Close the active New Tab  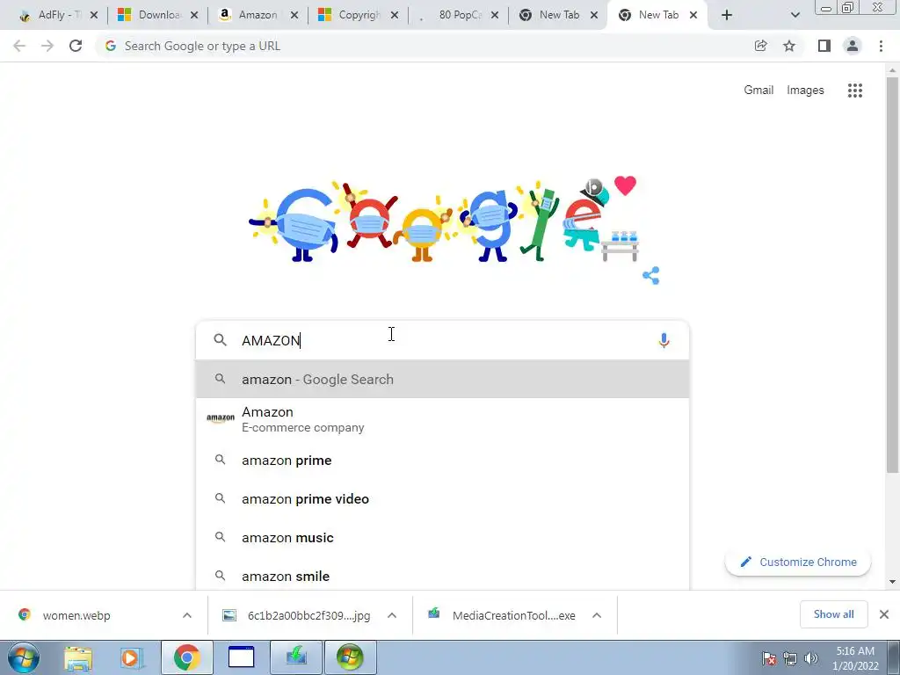pos(693,15)
